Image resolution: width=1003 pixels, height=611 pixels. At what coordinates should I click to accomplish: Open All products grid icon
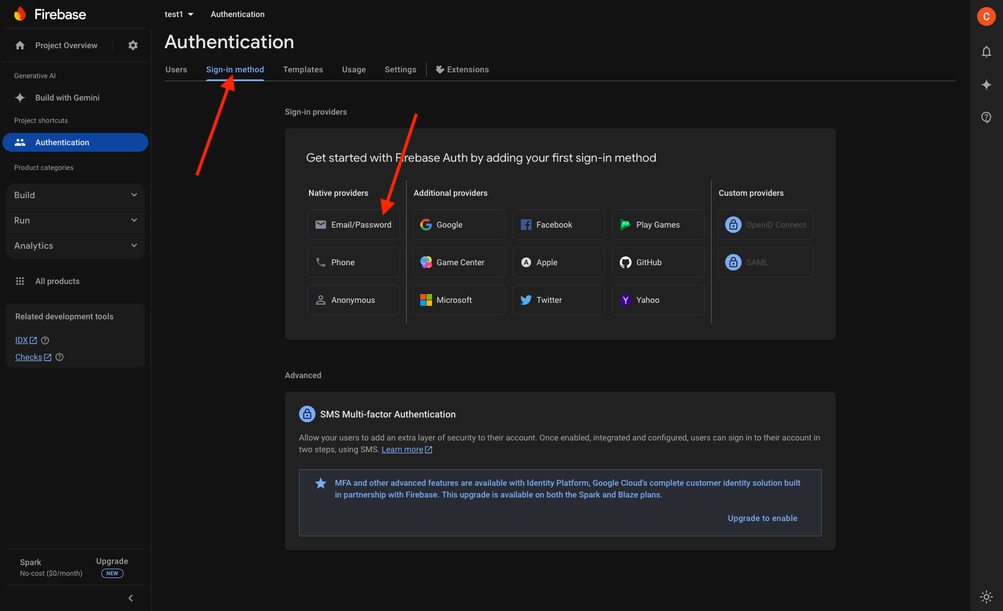tap(20, 281)
